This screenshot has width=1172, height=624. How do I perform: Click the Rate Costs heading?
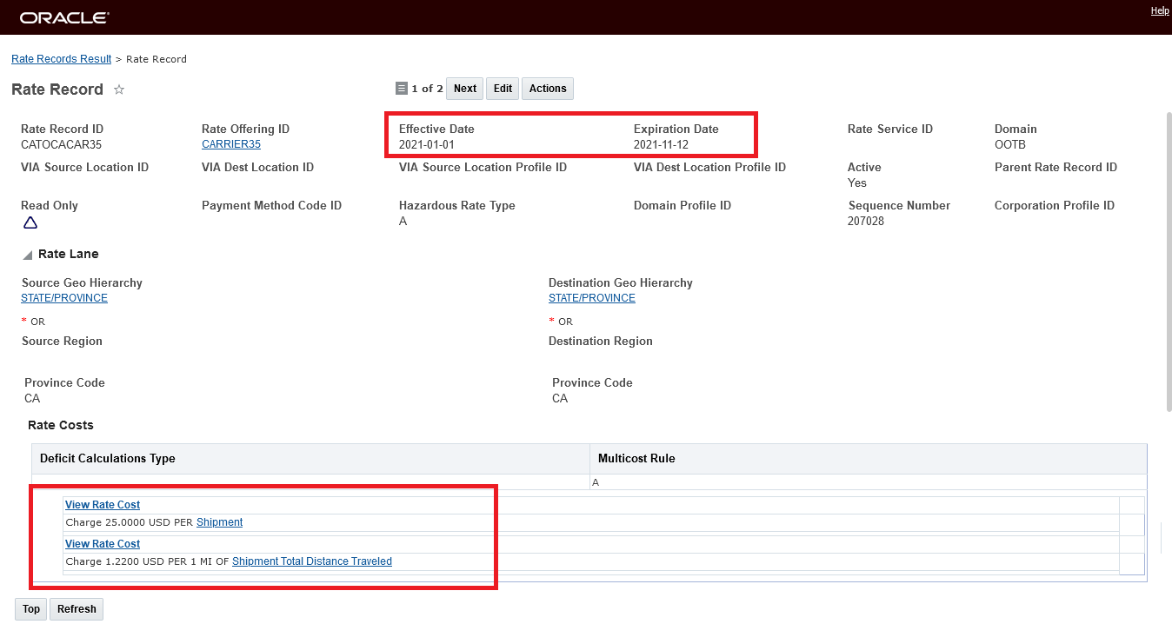tap(61, 425)
